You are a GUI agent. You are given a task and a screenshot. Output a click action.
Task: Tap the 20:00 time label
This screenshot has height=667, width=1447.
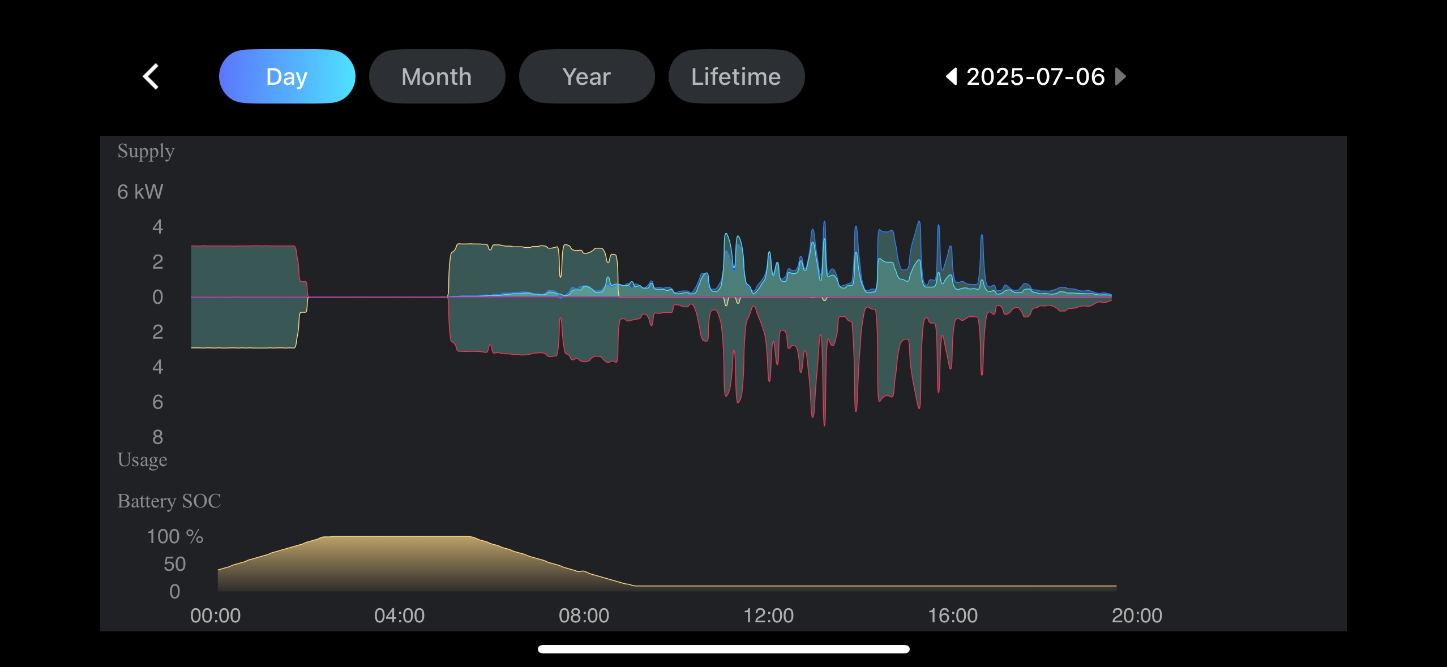tap(1137, 615)
